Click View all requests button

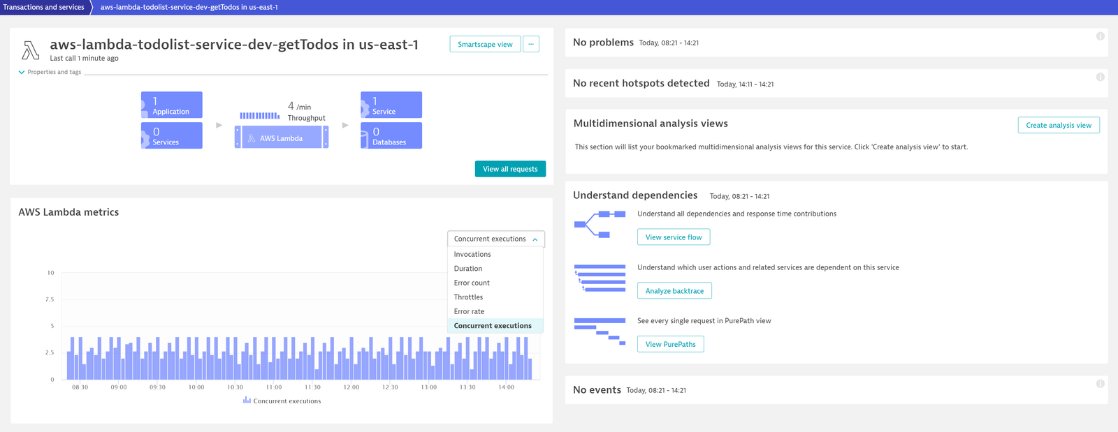[x=510, y=169]
